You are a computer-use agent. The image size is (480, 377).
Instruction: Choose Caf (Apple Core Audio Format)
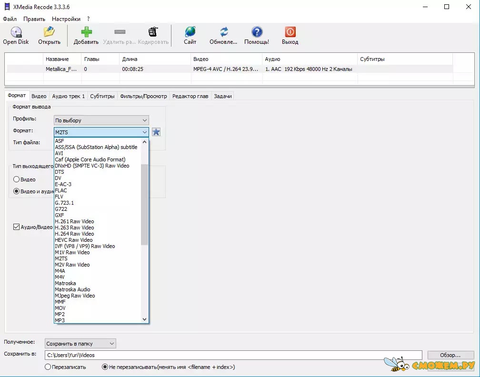coord(98,159)
